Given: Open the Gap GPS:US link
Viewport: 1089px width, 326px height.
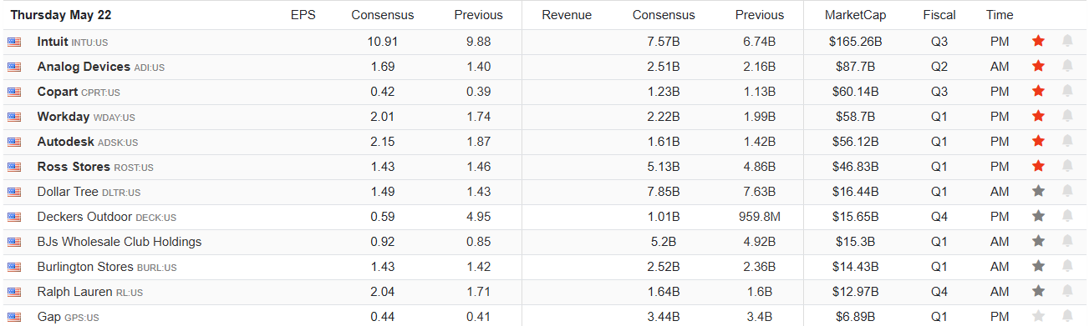Looking at the screenshot, I should point(69,317).
